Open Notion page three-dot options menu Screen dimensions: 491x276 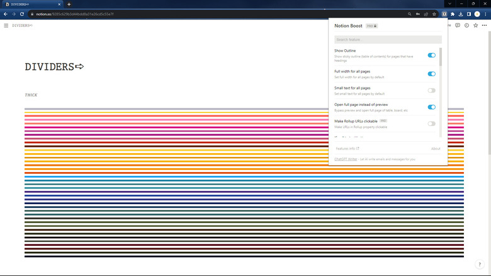(484, 26)
